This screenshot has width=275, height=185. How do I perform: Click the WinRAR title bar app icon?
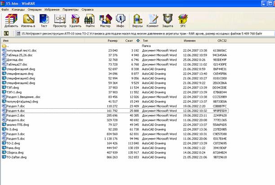coord(2,3)
